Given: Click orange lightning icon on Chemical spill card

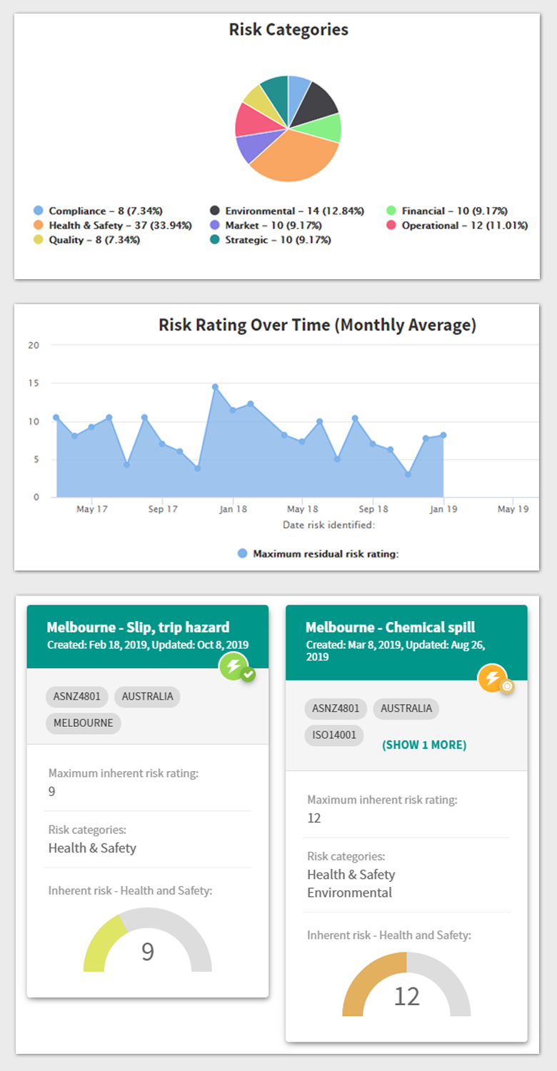Looking at the screenshot, I should [493, 678].
